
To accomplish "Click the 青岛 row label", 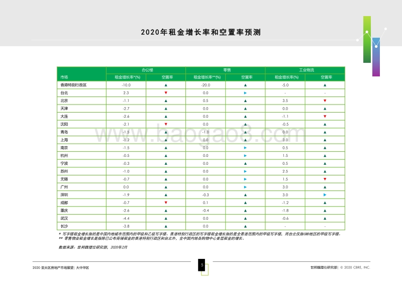I will click(x=64, y=132).
